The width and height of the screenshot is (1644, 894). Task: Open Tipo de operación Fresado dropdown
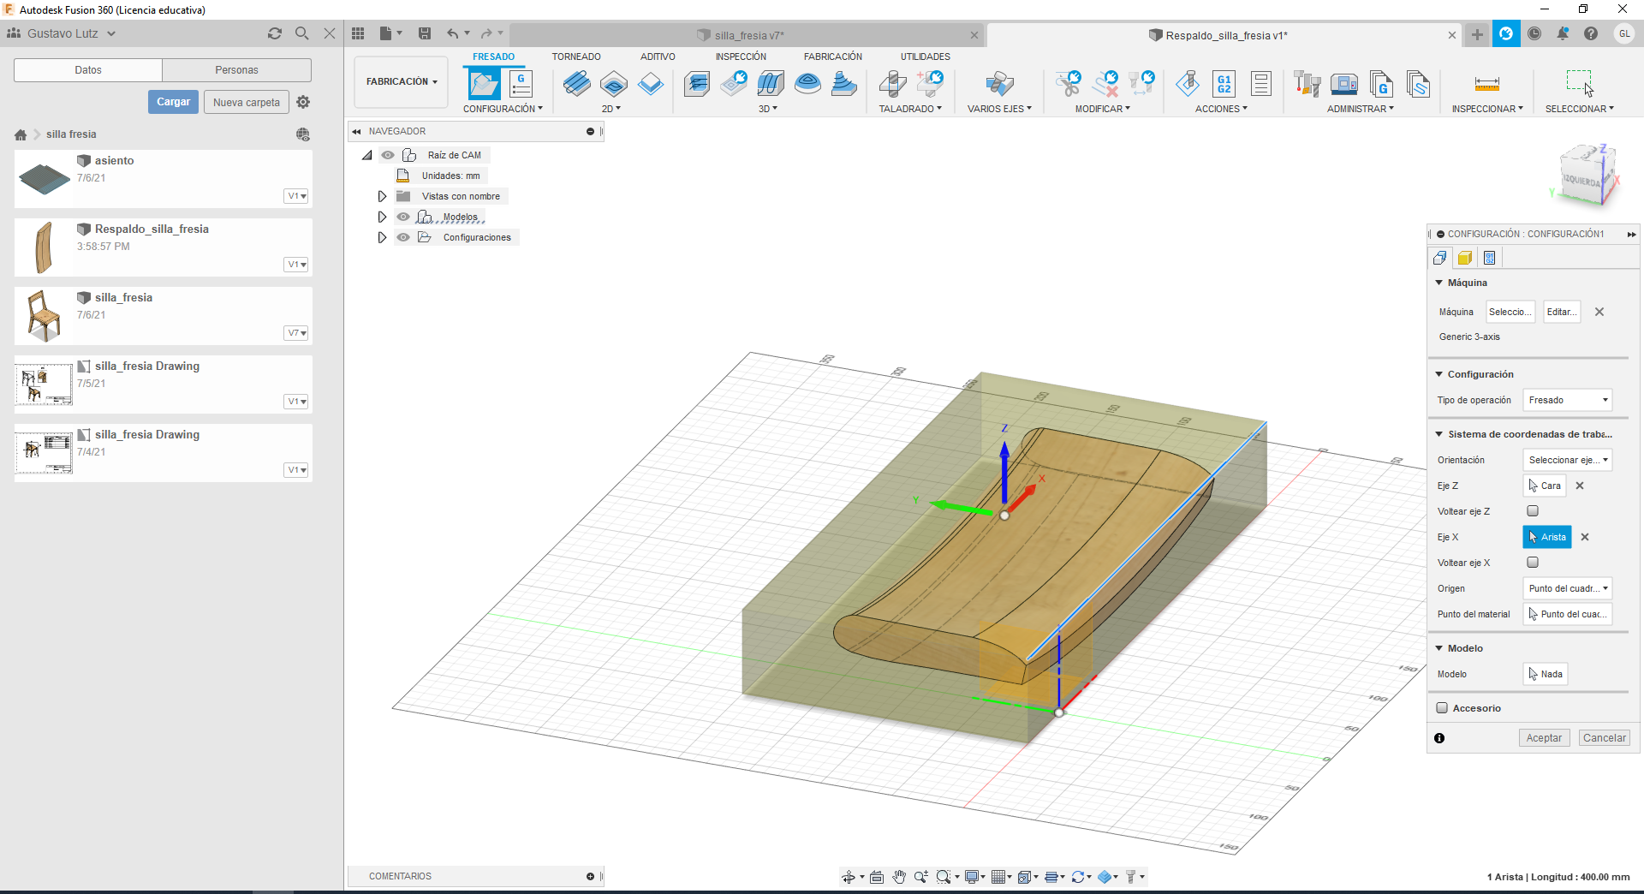pyautogui.click(x=1568, y=400)
